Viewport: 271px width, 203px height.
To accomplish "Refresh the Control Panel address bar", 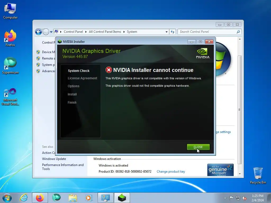I will [x=173, y=32].
